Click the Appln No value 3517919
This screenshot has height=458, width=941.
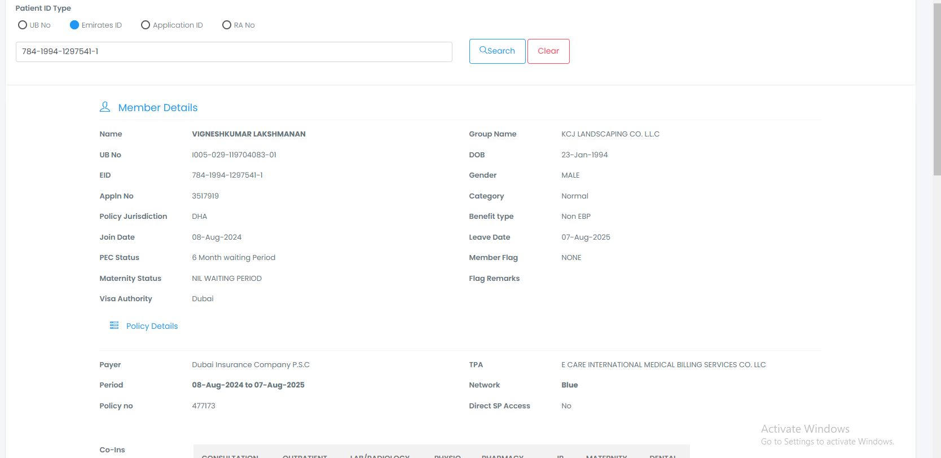[205, 196]
